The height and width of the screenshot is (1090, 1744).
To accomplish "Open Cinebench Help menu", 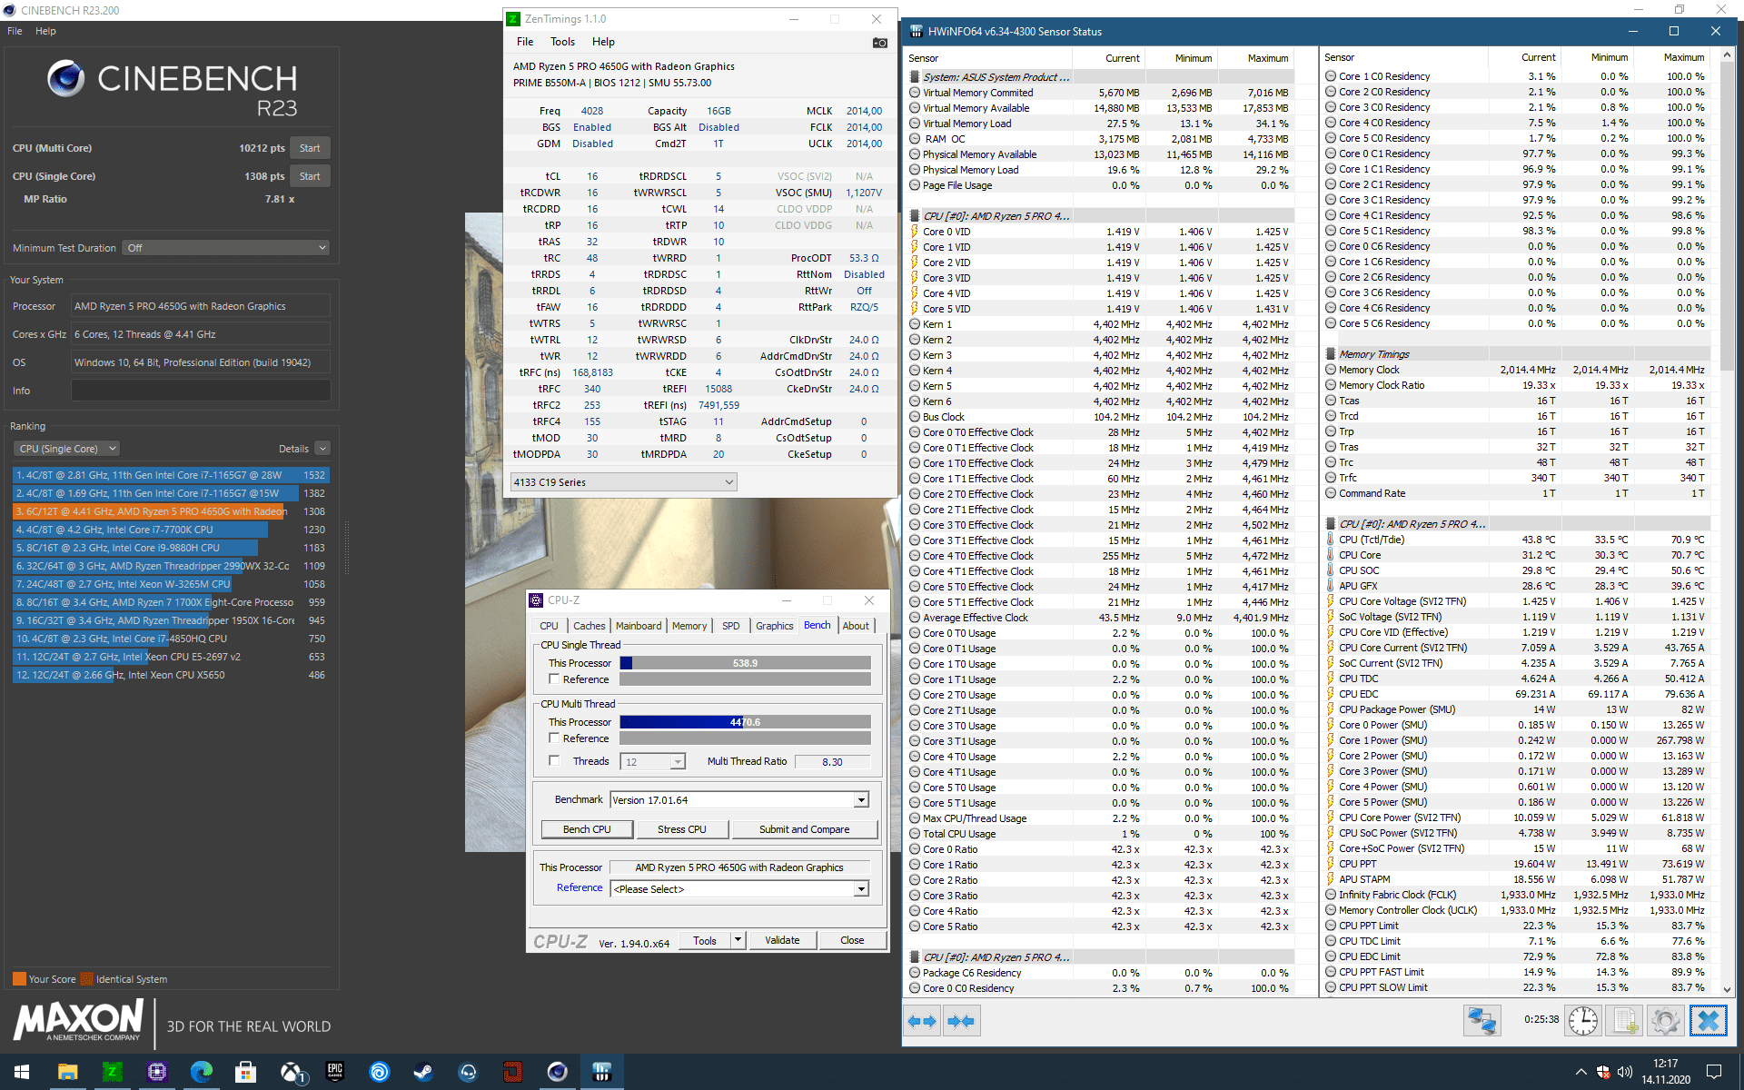I will [x=45, y=31].
